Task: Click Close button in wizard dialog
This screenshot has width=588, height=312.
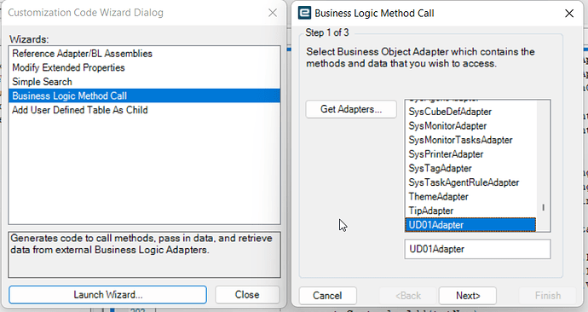Action: tap(247, 295)
